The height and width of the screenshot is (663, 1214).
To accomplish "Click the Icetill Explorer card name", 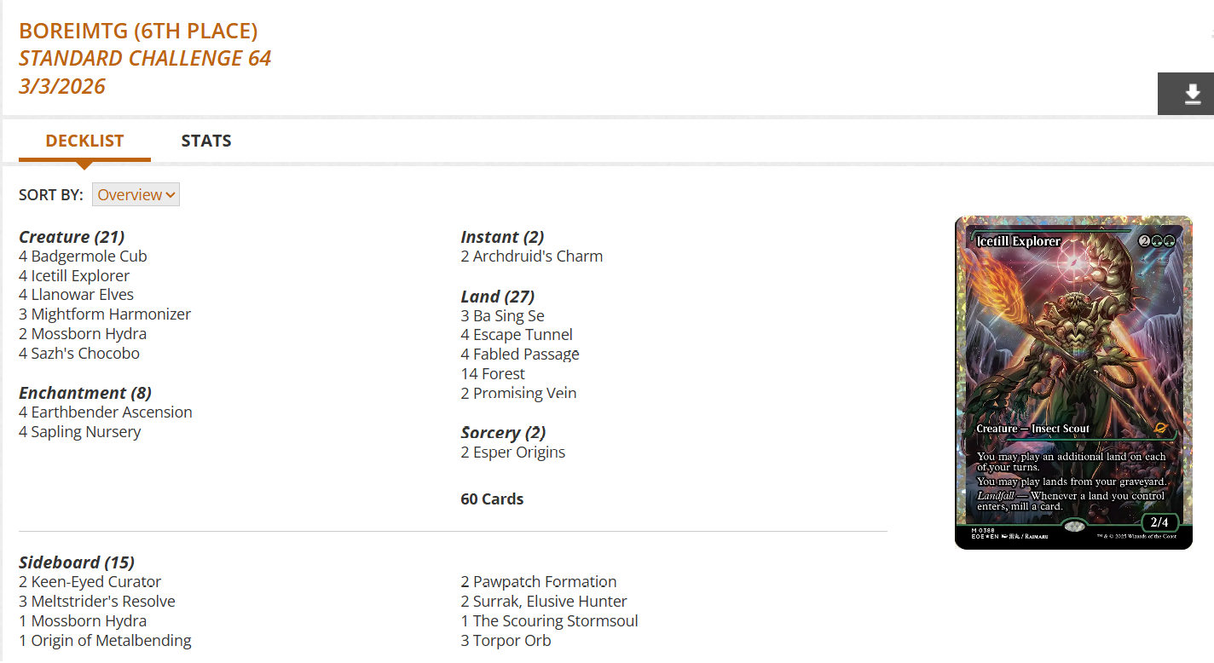I will [x=80, y=275].
